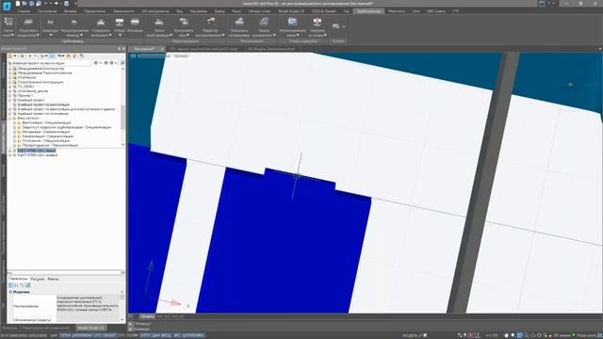
Task: Click the icon right of the project search field
Action: [96, 63]
